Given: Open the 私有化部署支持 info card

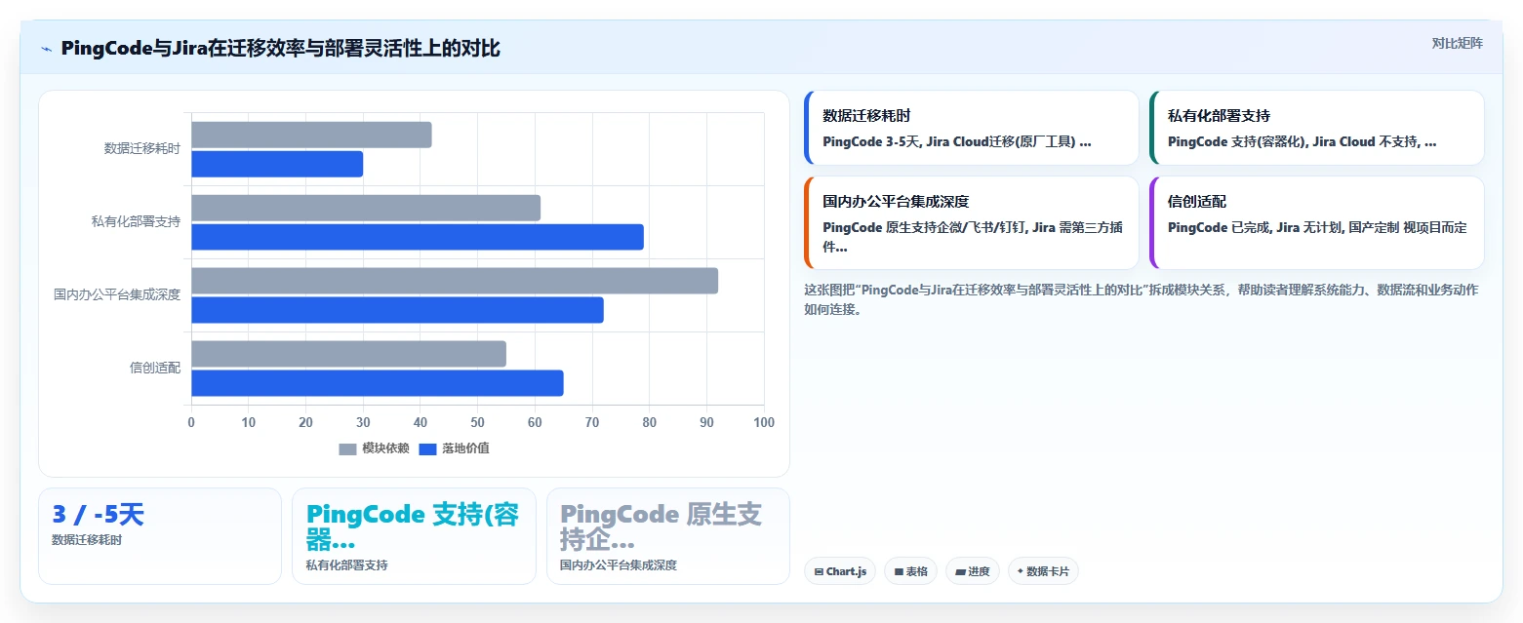Looking at the screenshot, I should [x=1317, y=128].
